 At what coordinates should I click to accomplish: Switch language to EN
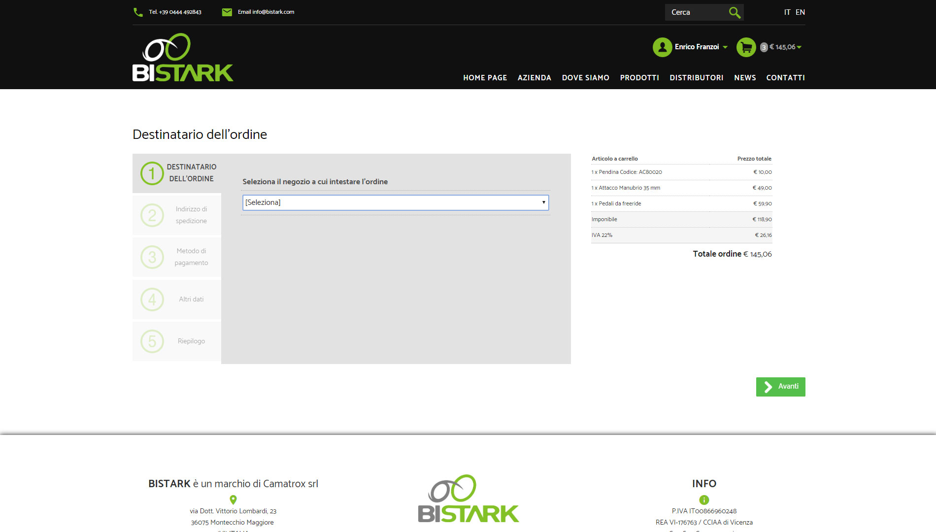[800, 12]
